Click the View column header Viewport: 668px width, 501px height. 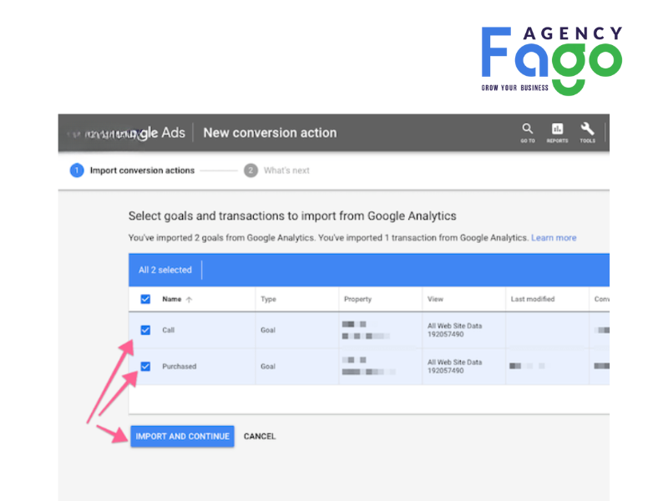435,299
